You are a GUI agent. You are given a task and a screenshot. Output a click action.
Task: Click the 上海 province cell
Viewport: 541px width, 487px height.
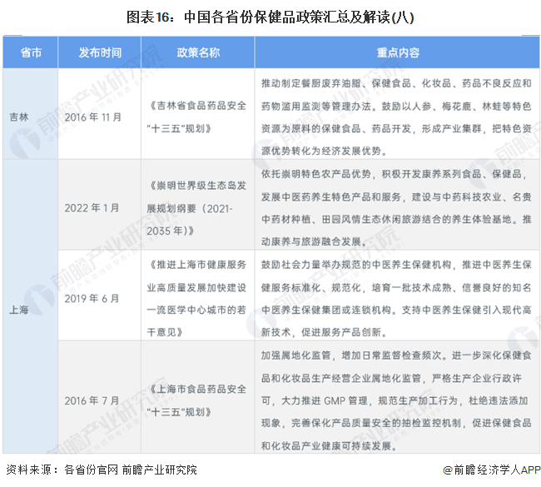[19, 308]
